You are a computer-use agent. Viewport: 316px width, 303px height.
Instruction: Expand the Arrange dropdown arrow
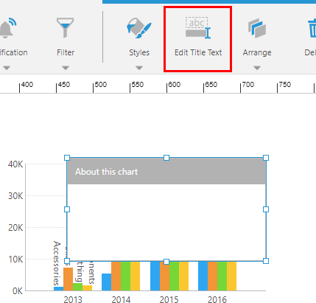[257, 68]
